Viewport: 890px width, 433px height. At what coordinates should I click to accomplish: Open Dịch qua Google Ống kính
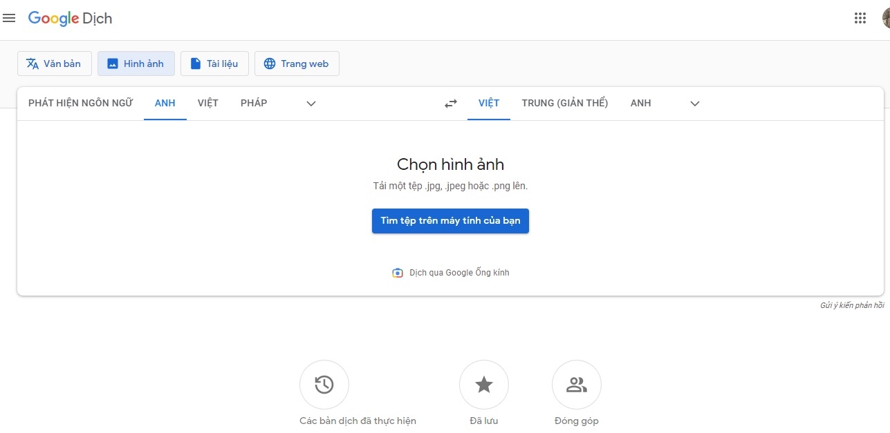click(x=450, y=273)
